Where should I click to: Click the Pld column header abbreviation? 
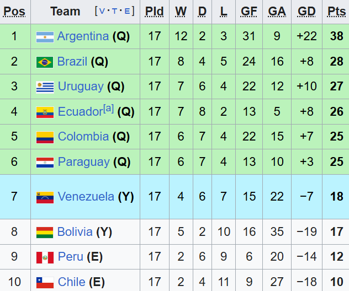click(155, 11)
